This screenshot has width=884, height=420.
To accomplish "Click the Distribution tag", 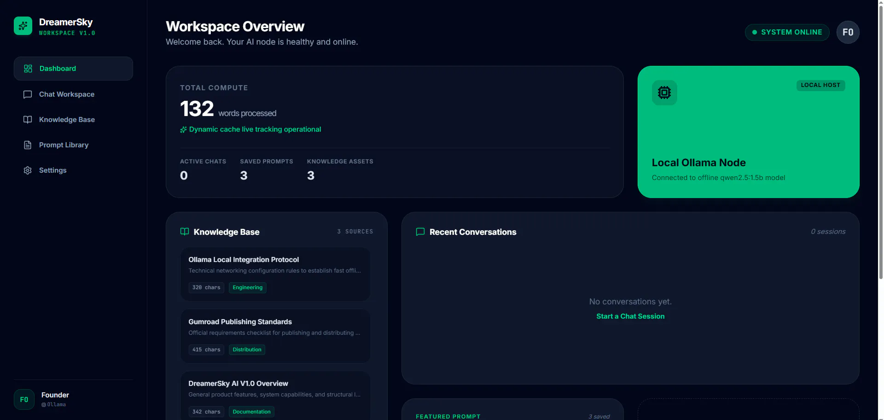I will pyautogui.click(x=247, y=350).
